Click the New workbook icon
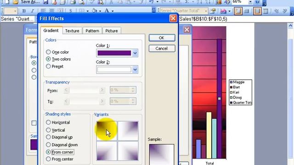Screen dimensions: 294x165 tap(7, 2)
